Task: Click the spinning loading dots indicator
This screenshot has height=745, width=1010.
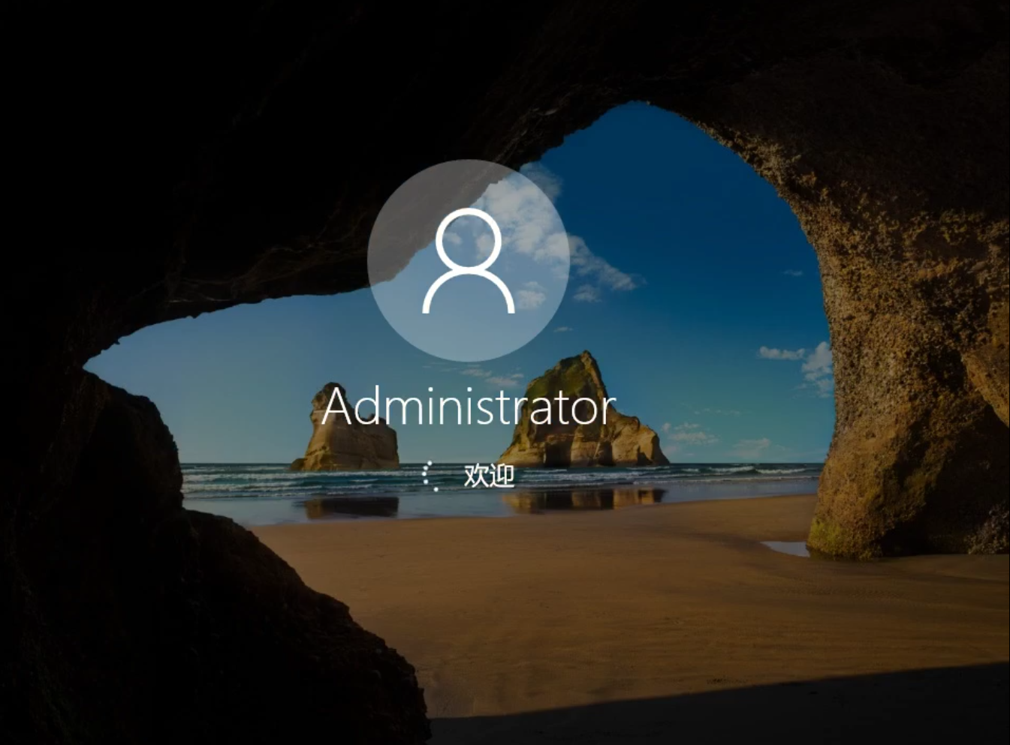Action: pos(429,476)
